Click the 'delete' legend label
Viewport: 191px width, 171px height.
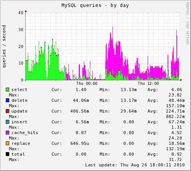pyautogui.click(x=20, y=100)
